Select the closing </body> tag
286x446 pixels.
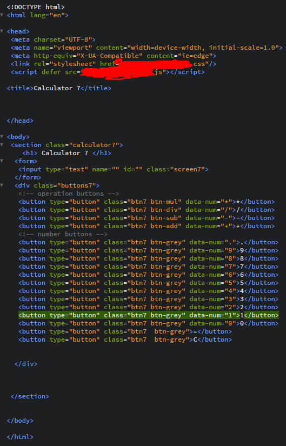click(20, 421)
